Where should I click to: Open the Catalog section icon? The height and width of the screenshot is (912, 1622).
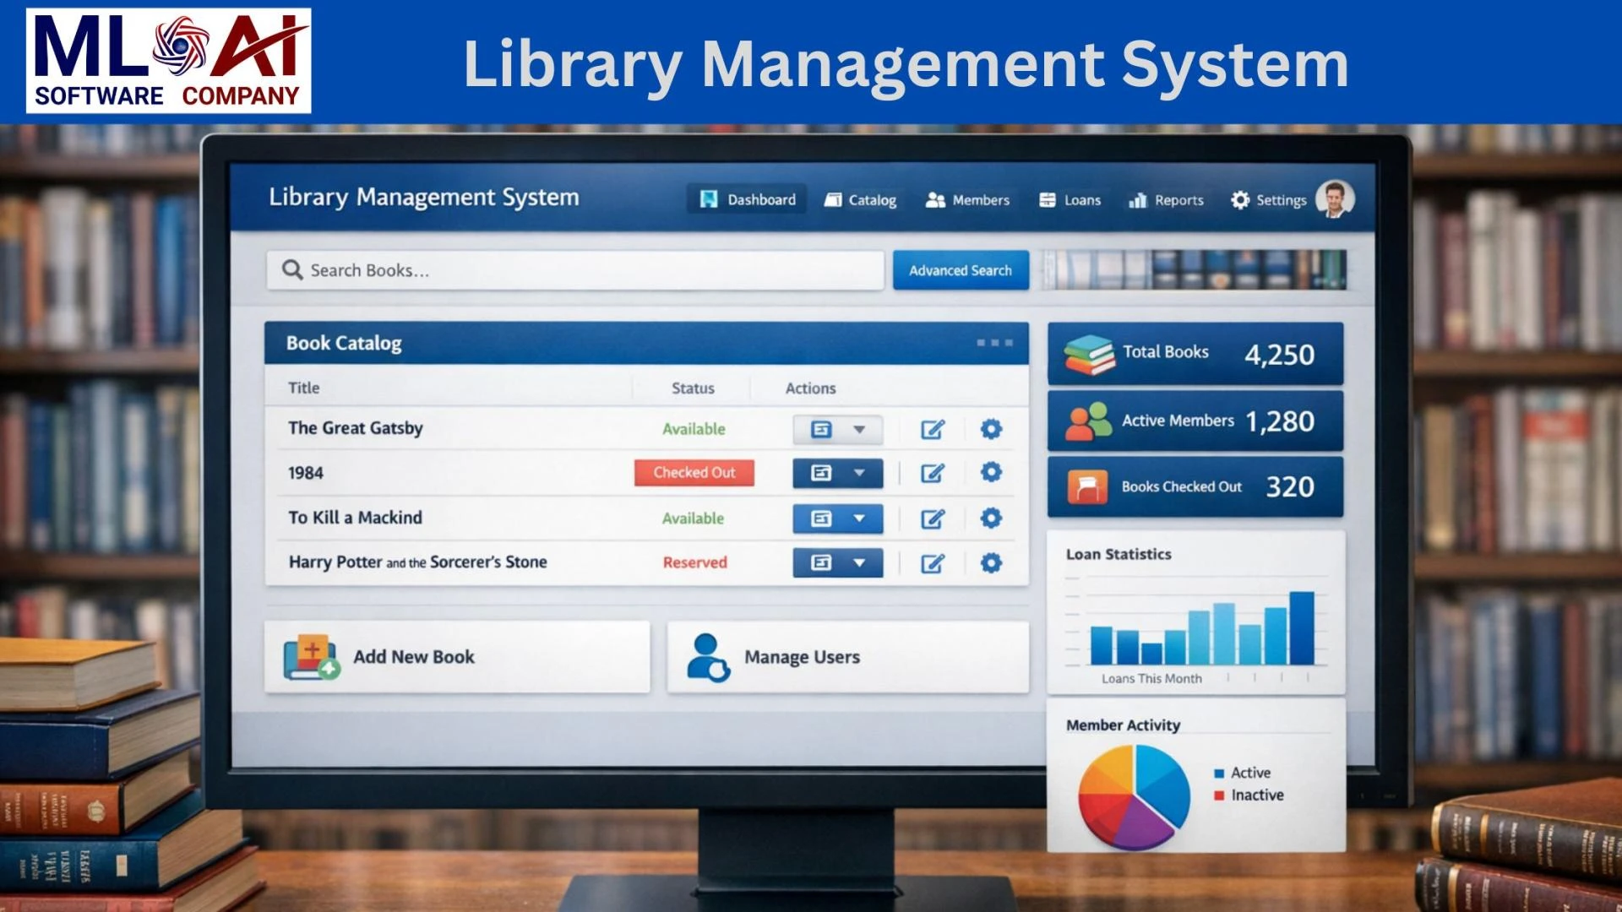(831, 199)
